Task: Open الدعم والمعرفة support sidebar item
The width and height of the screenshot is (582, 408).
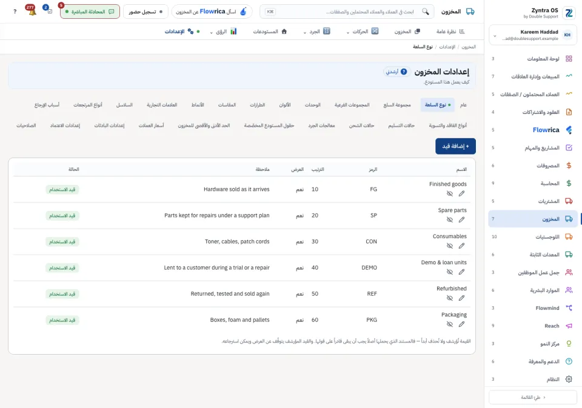Action: (x=533, y=361)
